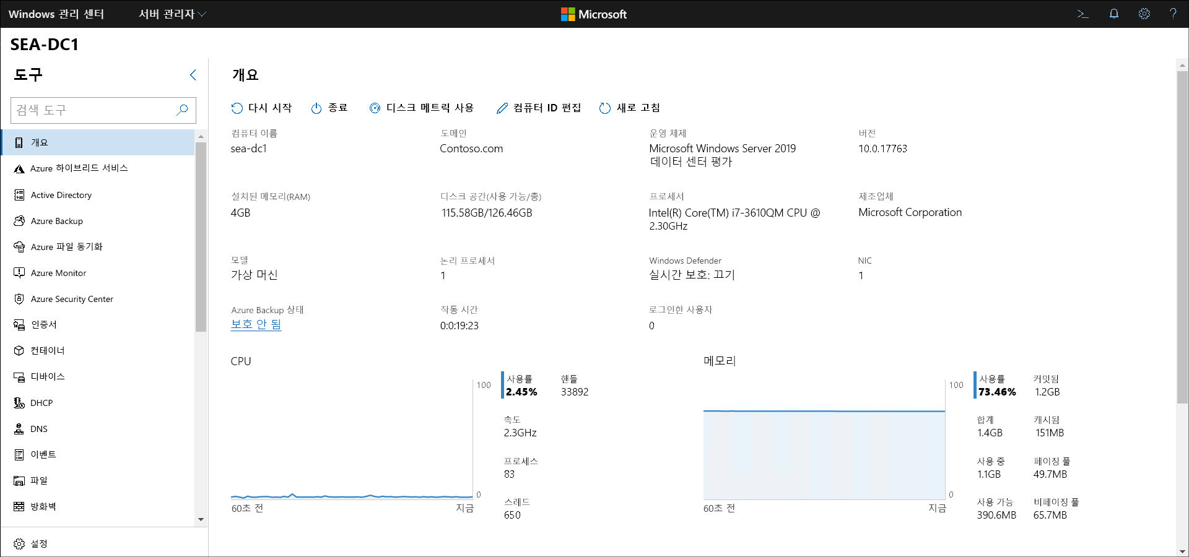This screenshot has width=1189, height=557.
Task: Click the Microsoft logo
Action: (x=593, y=14)
